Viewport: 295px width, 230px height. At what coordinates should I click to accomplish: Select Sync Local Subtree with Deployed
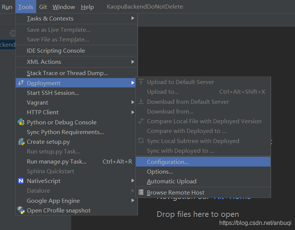(x=203, y=141)
